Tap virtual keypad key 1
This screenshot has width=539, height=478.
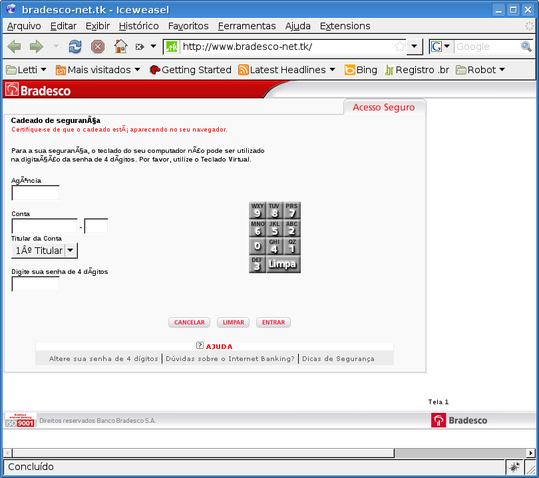(292, 246)
